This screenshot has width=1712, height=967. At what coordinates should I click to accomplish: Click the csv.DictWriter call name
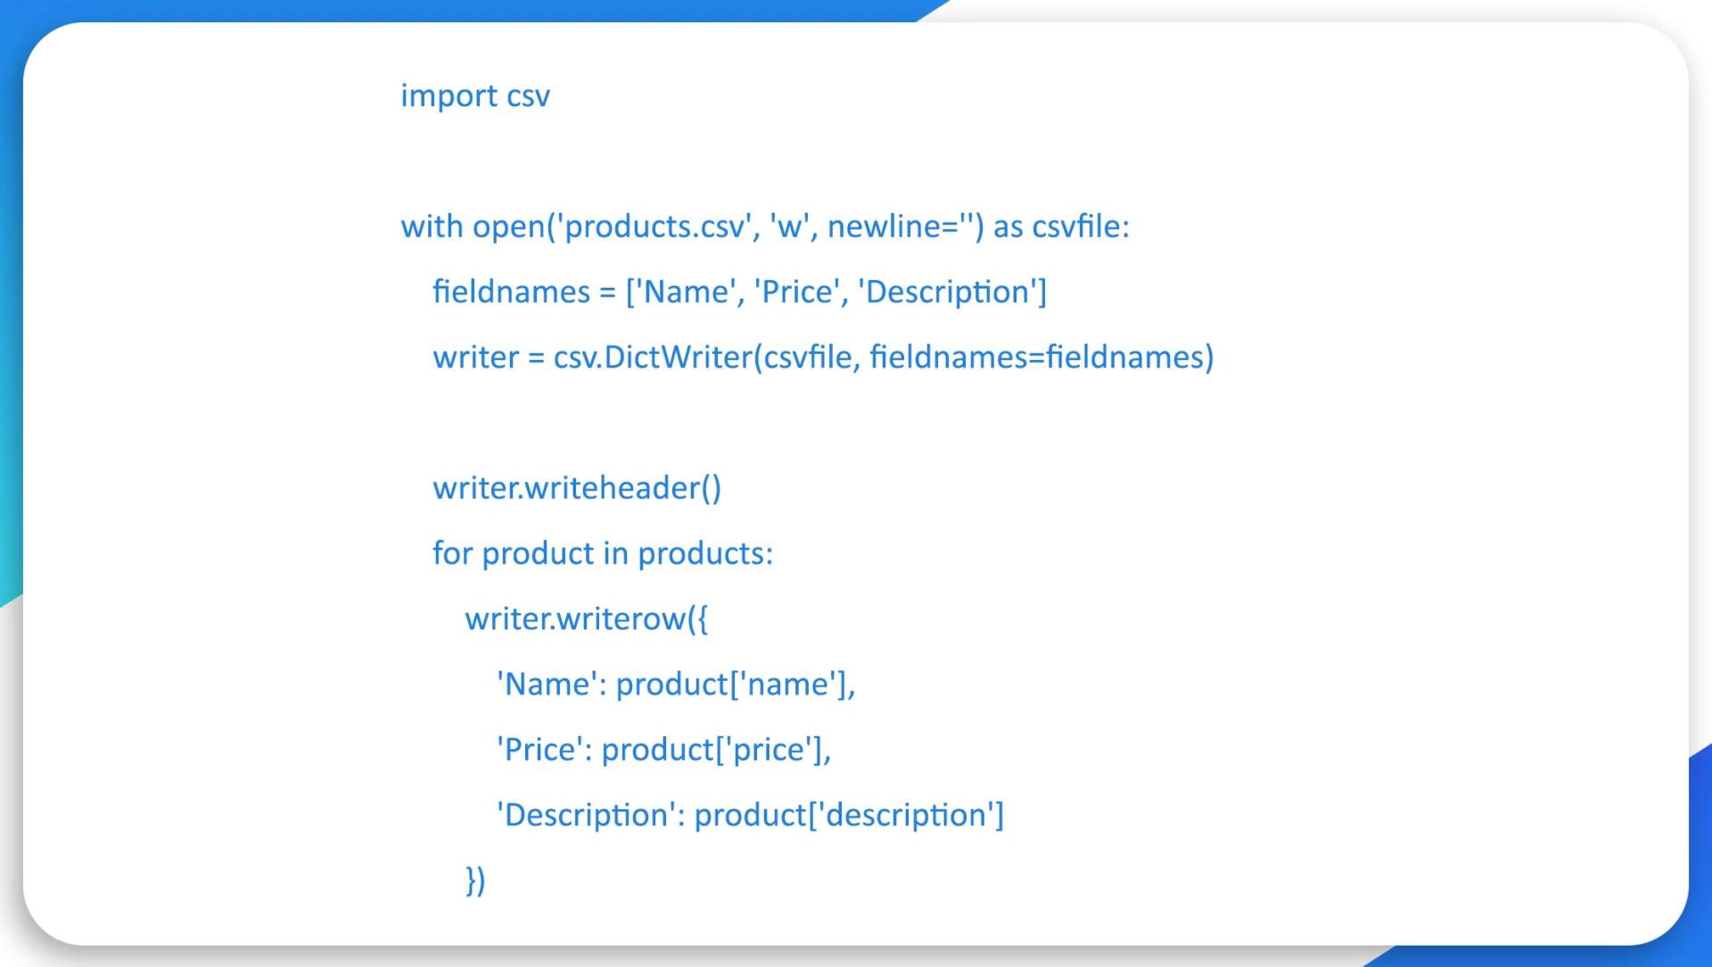[654, 357]
